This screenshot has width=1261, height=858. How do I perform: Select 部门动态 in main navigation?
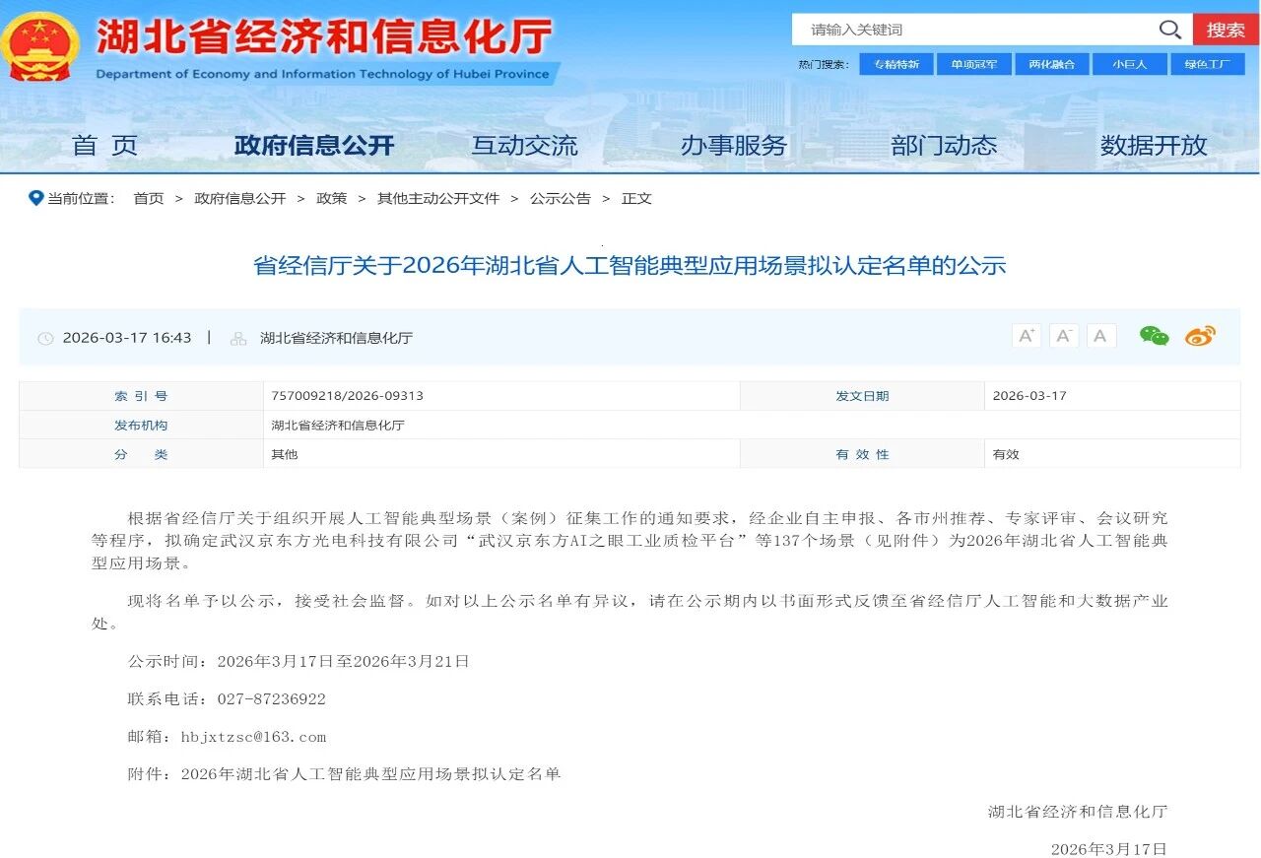[944, 146]
